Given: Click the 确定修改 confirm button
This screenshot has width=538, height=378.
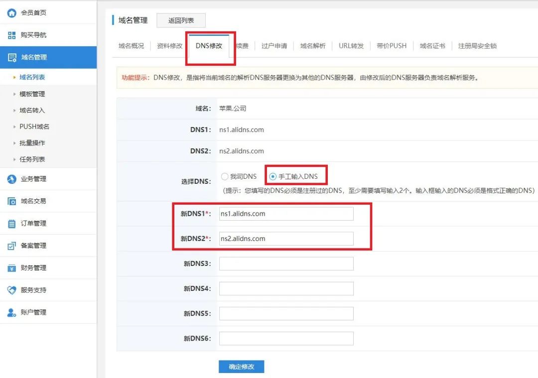Looking at the screenshot, I should tap(241, 366).
